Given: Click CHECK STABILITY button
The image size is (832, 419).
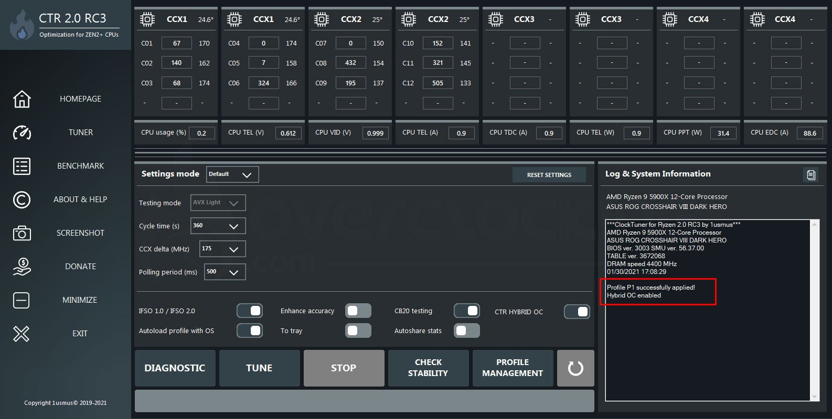Looking at the screenshot, I should click(429, 368).
